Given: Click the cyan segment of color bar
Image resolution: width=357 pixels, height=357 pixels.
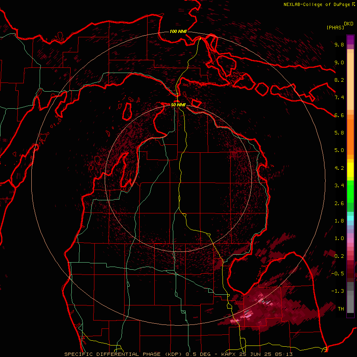Looking at the screenshot, I should tap(350, 218).
